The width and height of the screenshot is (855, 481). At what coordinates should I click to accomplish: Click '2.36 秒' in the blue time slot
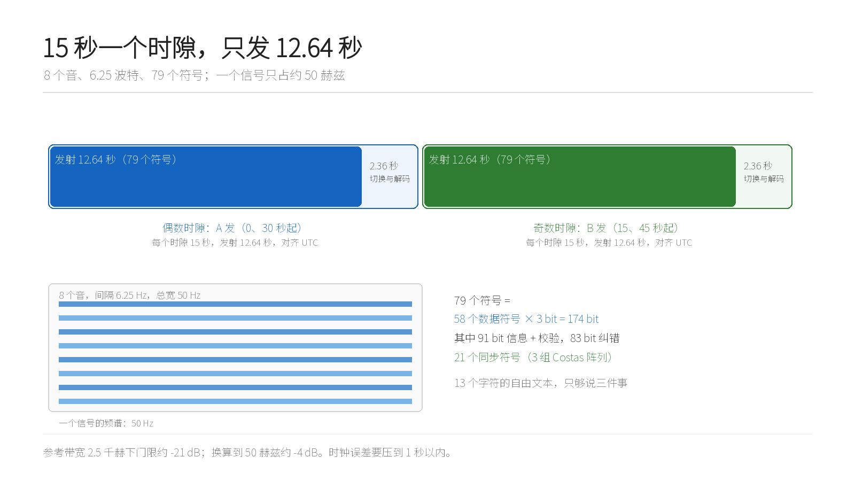[384, 166]
